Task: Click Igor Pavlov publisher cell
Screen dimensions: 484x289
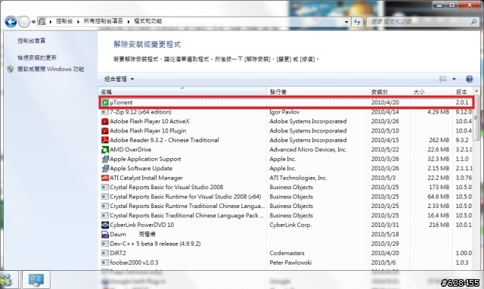Action: pyautogui.click(x=284, y=112)
